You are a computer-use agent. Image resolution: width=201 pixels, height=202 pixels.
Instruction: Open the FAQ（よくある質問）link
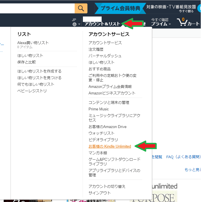(183, 157)
